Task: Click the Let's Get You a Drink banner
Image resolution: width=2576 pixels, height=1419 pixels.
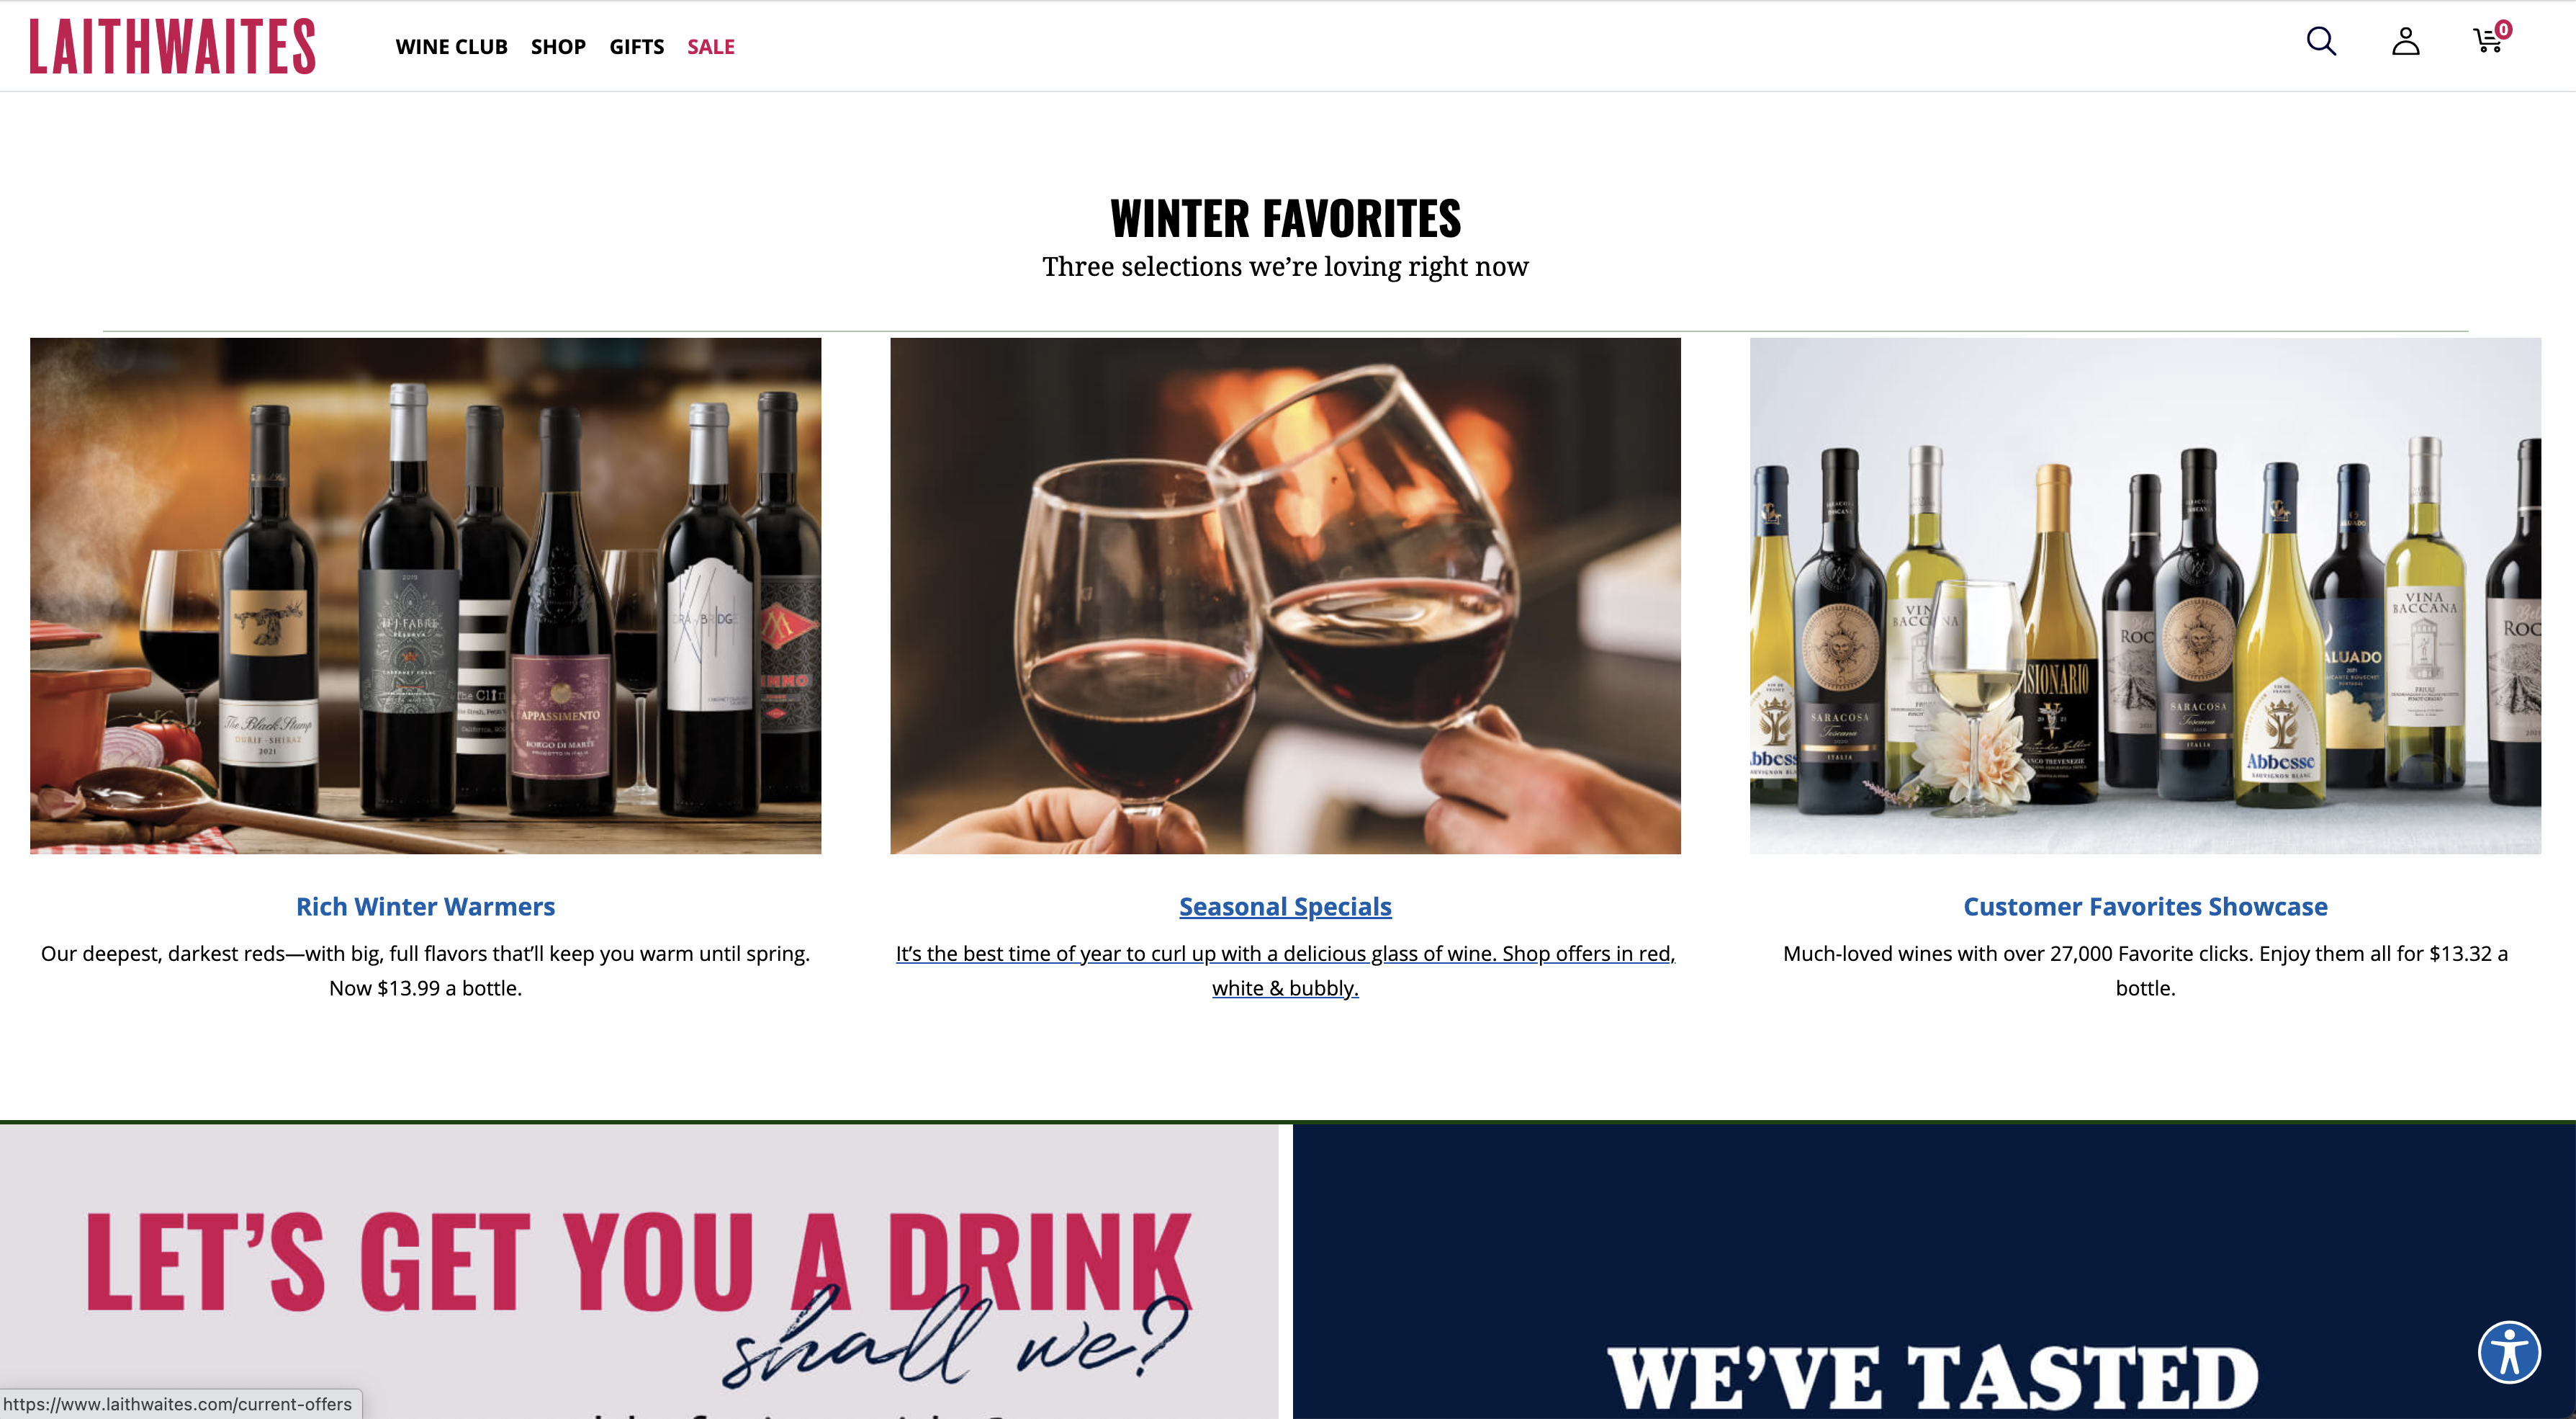Action: click(639, 1271)
